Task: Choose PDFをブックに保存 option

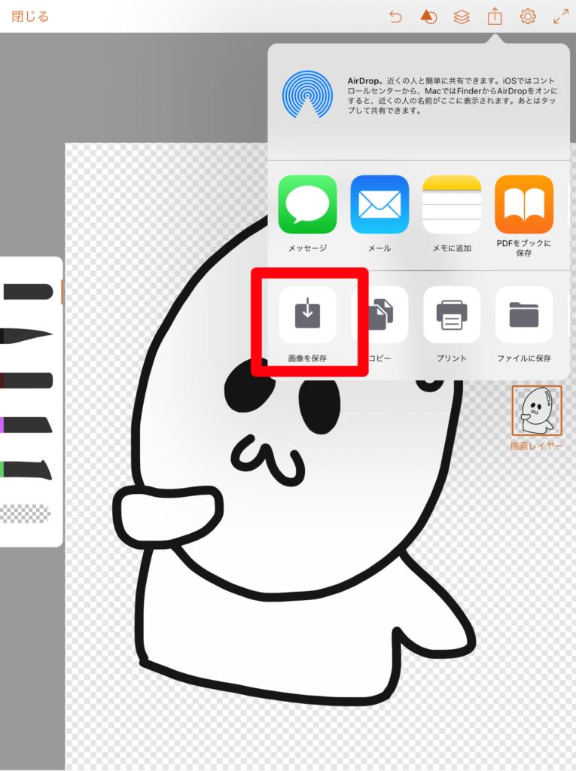Action: coord(524,205)
